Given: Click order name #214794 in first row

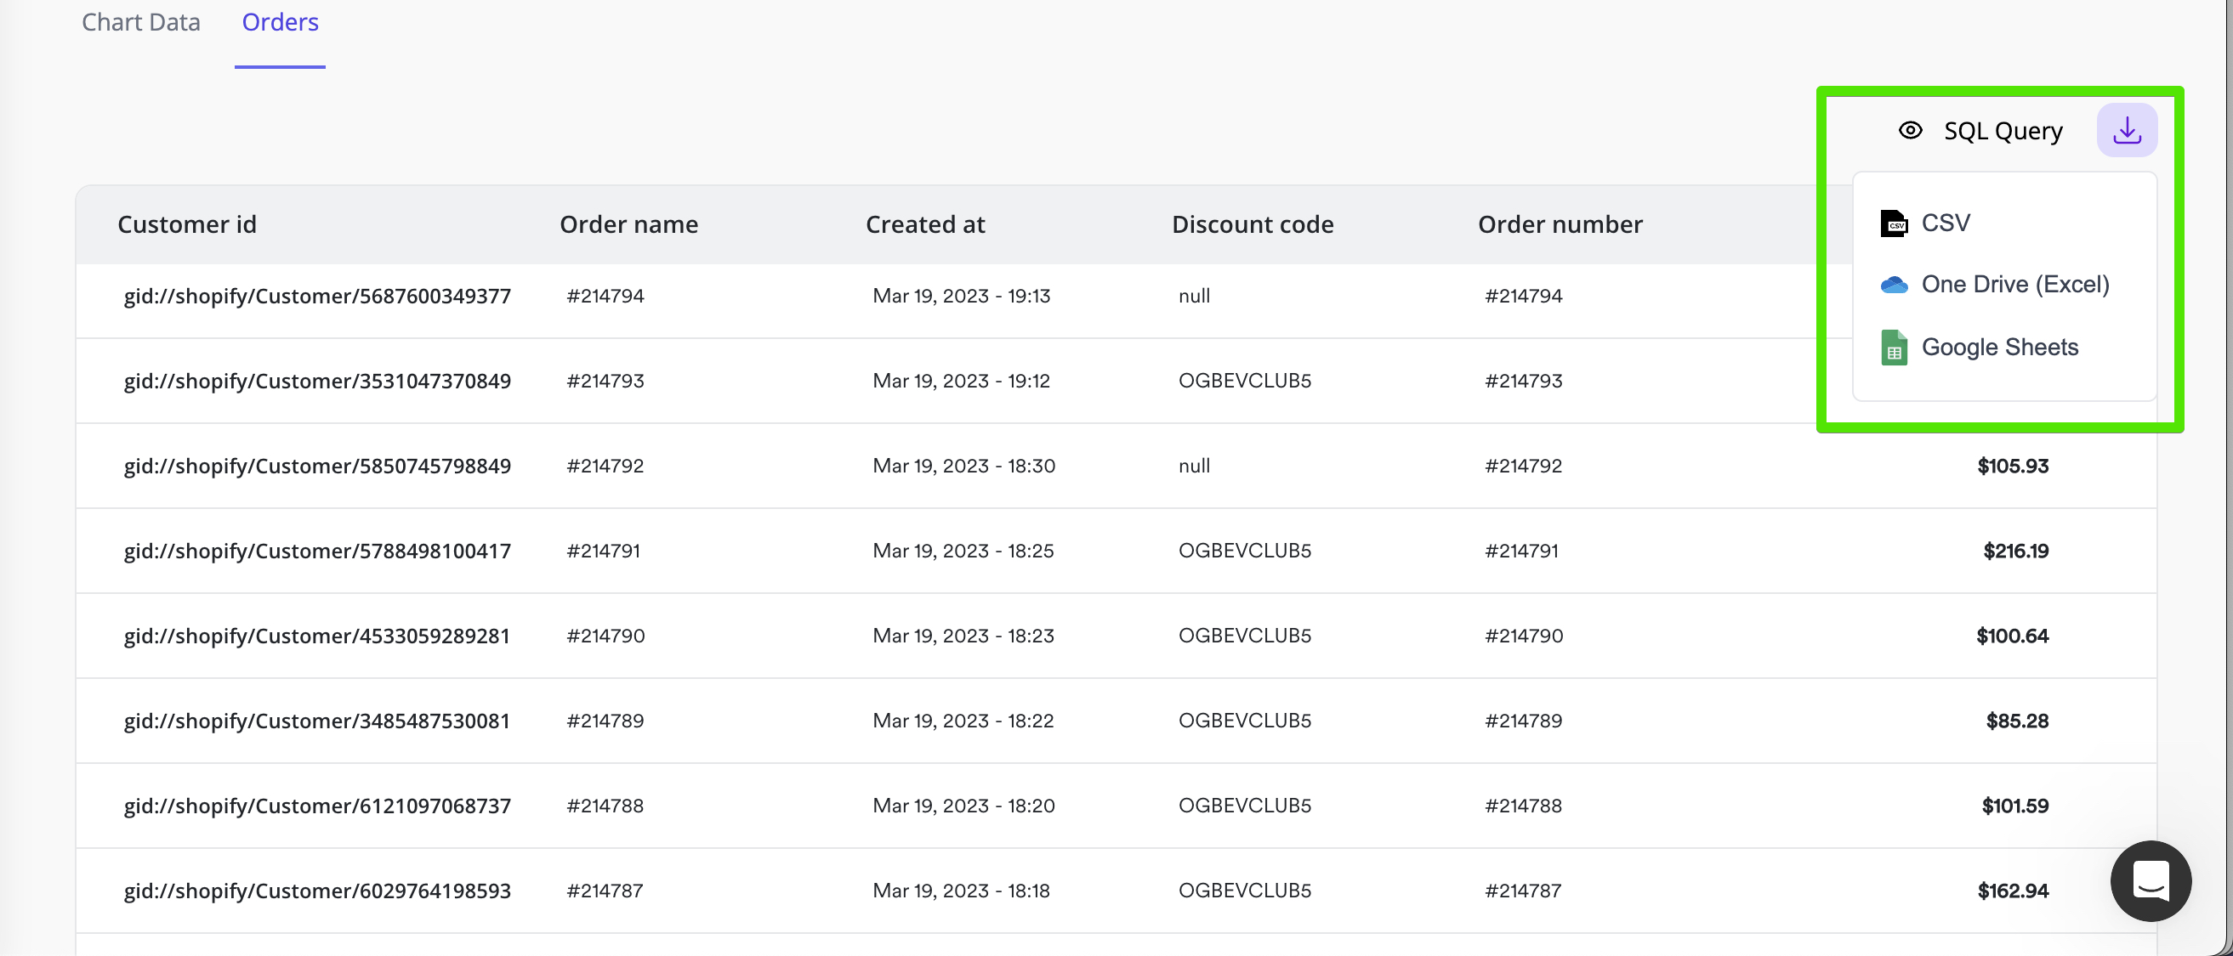Looking at the screenshot, I should click(605, 297).
